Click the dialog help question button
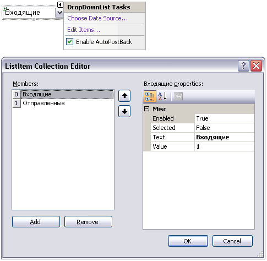This screenshot has width=267, height=261. tap(243, 66)
